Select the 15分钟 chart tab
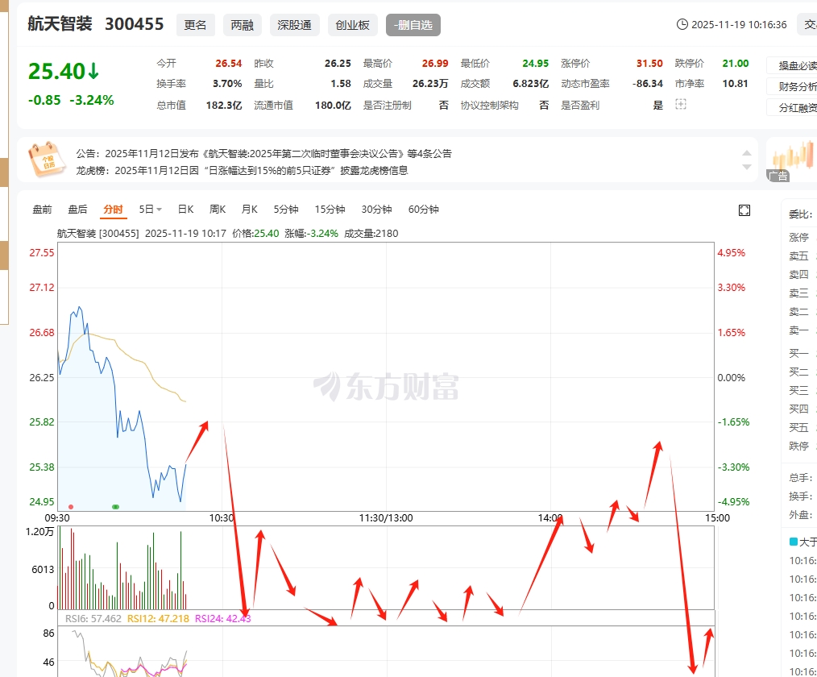Viewport: 817px width, 677px height. pos(330,209)
